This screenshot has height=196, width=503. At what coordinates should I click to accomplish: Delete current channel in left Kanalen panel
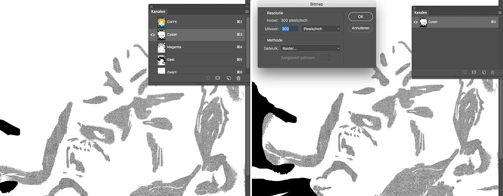point(239,78)
